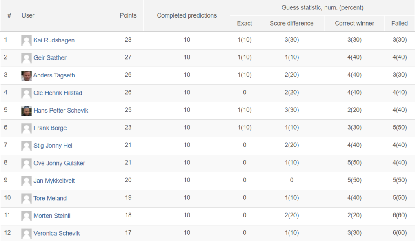
Task: Open Anders Tagseth's user link
Action: click(54, 75)
